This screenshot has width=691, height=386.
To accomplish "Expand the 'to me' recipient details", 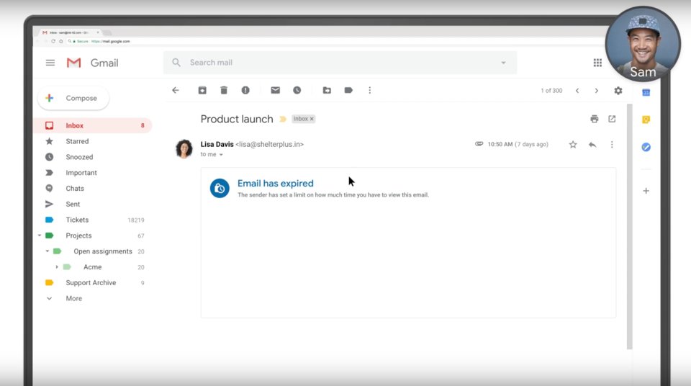I will point(221,155).
